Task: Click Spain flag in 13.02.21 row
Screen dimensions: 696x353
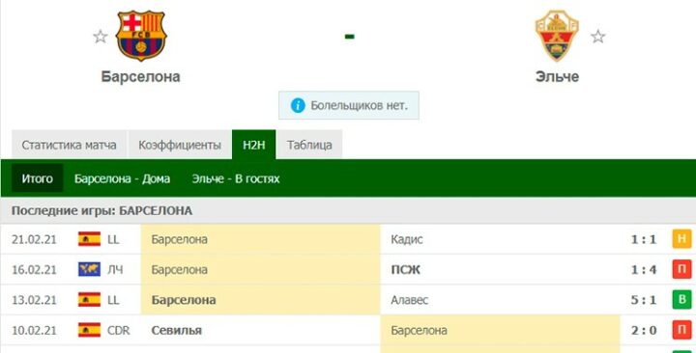Action: click(x=89, y=299)
